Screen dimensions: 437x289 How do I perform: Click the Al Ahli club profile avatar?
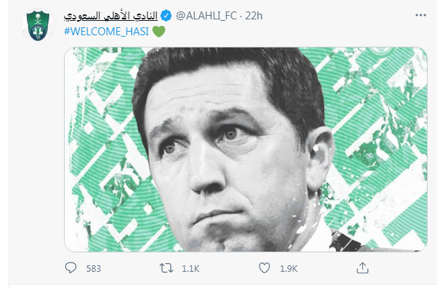coord(32,20)
